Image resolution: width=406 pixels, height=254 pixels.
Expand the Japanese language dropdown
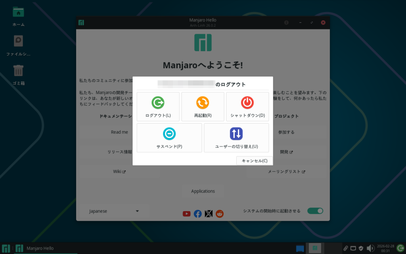(x=114, y=211)
